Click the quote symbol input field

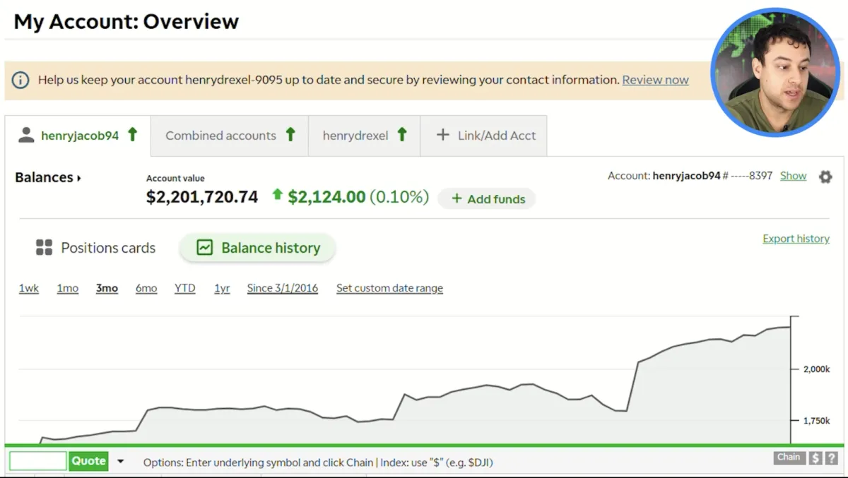pos(38,461)
